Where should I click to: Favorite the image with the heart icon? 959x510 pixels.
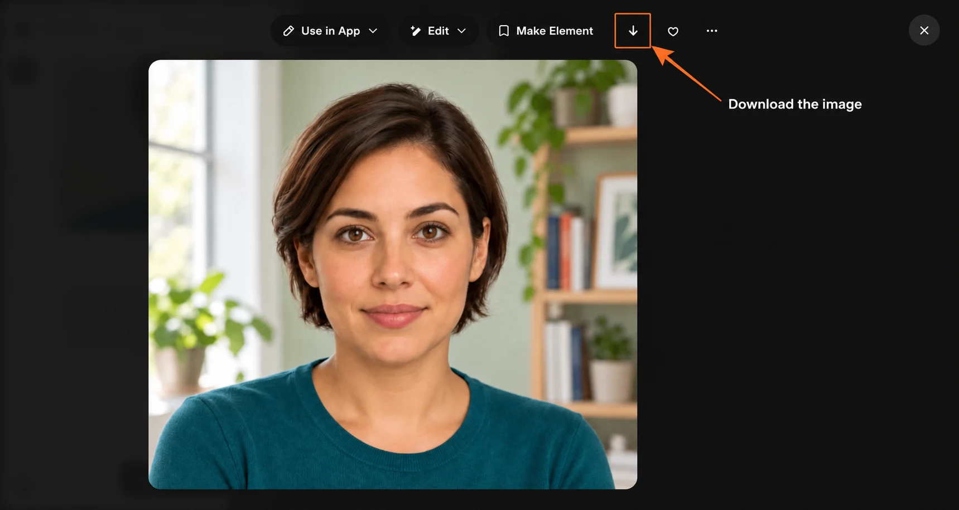pyautogui.click(x=673, y=31)
